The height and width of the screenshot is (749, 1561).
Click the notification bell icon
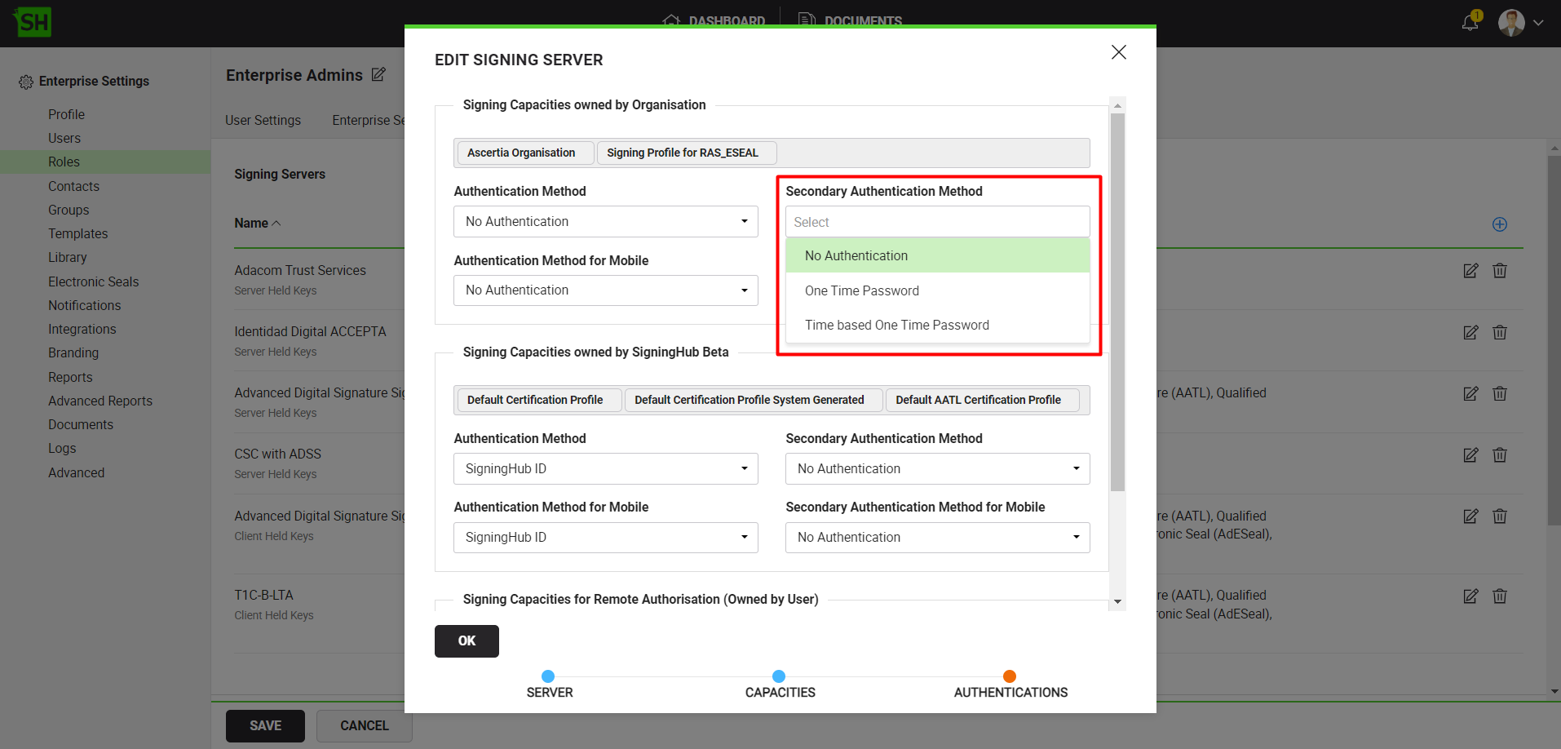pyautogui.click(x=1470, y=22)
